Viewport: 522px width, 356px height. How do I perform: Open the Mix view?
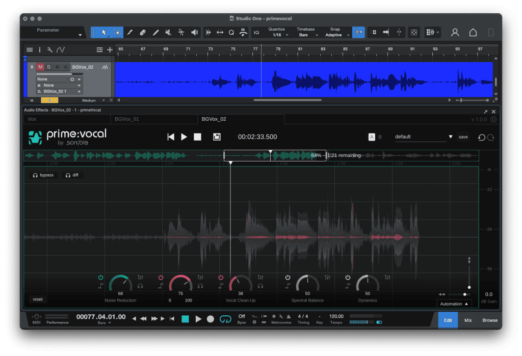click(x=468, y=320)
